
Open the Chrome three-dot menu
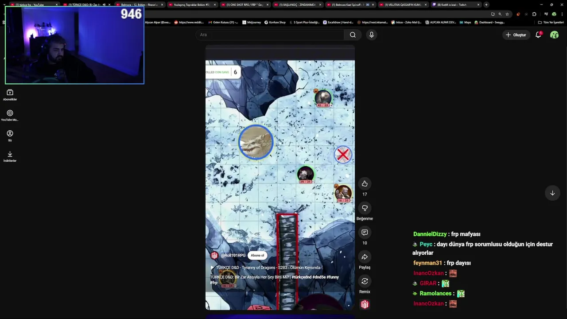point(562,14)
